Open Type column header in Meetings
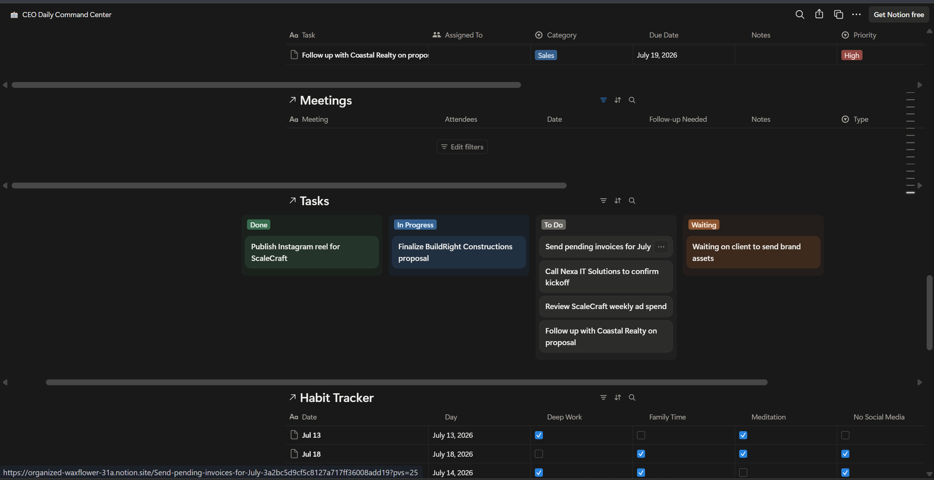 [881, 119]
